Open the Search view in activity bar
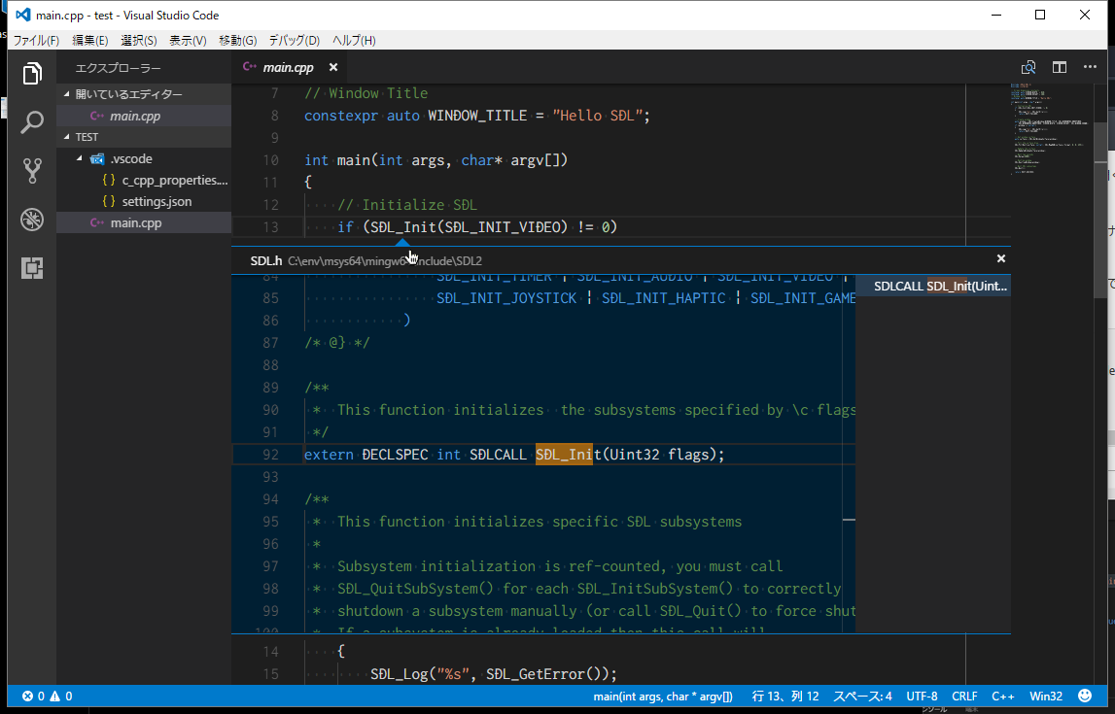Screen dimensions: 1115x714 click(x=32, y=122)
